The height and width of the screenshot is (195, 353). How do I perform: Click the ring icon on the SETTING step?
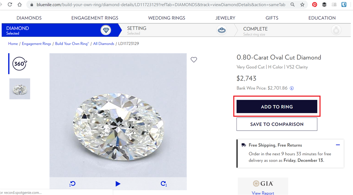221,29
